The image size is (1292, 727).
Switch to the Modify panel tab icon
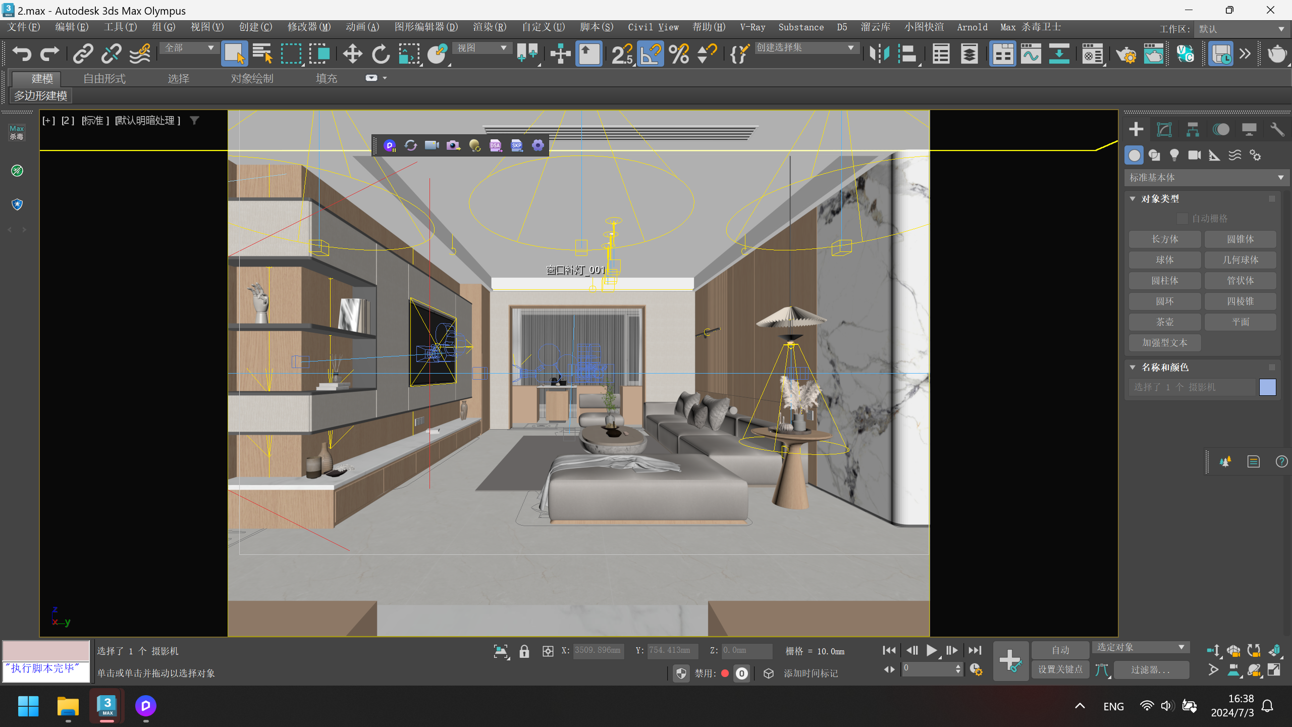point(1164,130)
